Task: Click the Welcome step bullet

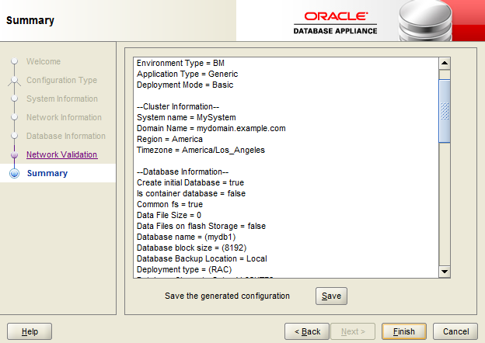Action: (14, 61)
